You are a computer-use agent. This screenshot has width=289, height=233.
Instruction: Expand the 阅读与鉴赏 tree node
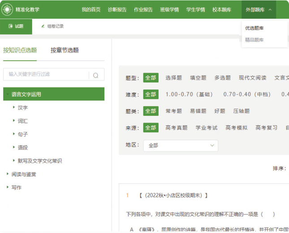8,174
